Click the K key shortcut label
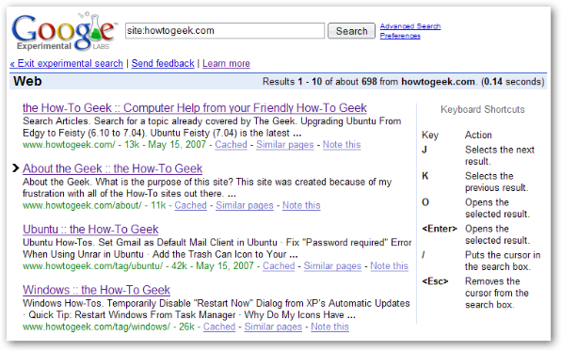The height and width of the screenshot is (351, 561). pyautogui.click(x=425, y=176)
